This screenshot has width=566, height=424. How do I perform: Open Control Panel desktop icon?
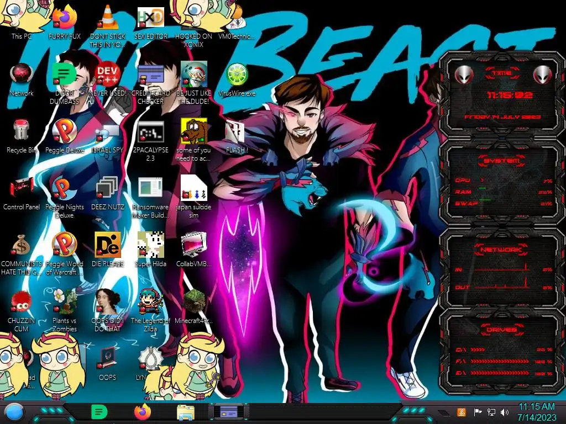pos(22,193)
